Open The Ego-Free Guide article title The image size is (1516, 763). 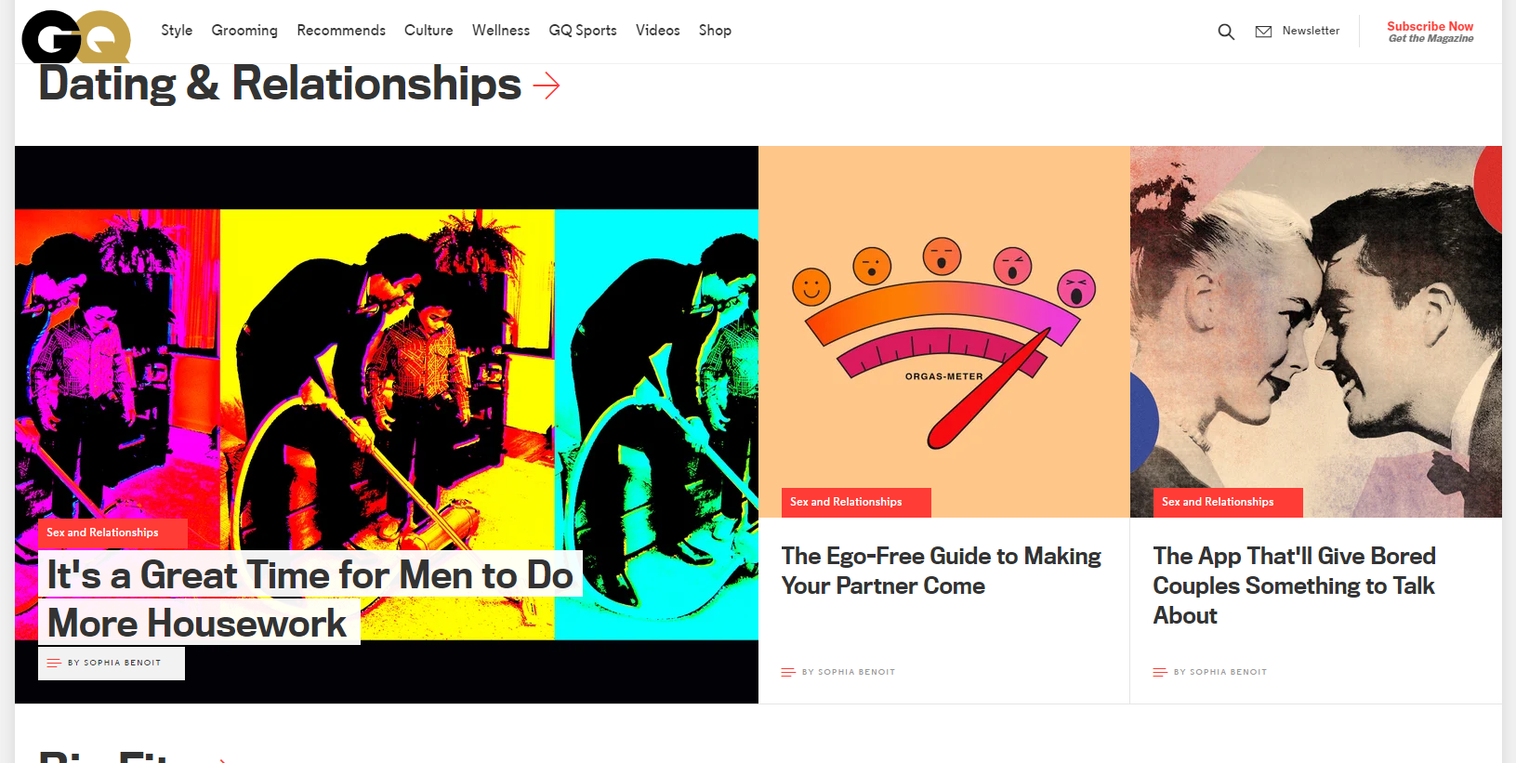tap(941, 571)
